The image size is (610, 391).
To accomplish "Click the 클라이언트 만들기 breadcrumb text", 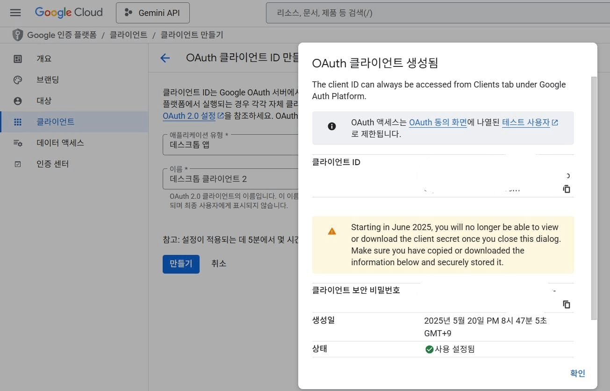I will 192,35.
